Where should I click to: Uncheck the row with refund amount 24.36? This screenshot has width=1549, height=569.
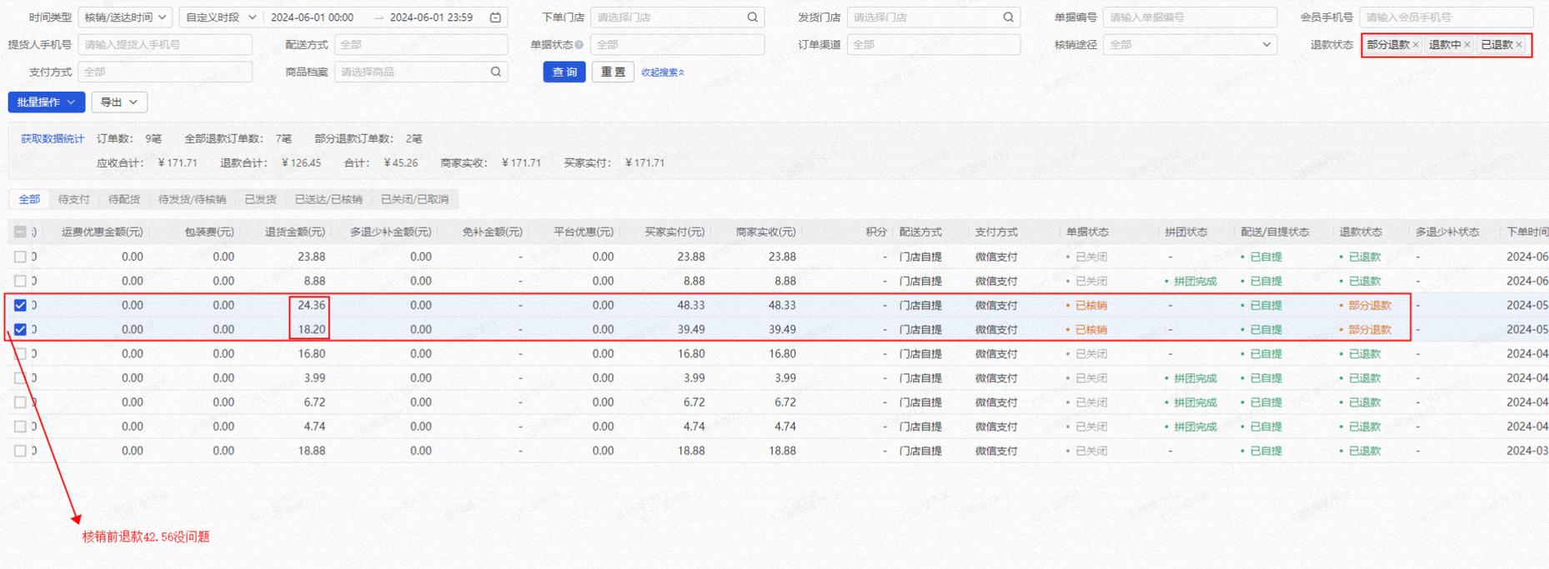pos(20,306)
